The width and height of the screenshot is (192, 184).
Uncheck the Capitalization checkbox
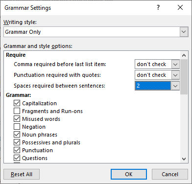pyautogui.click(x=17, y=103)
